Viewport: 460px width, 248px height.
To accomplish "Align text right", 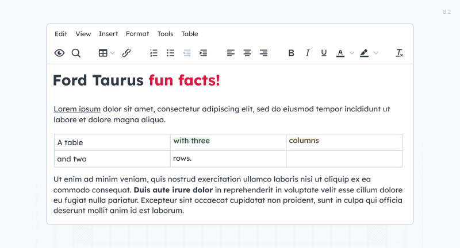I will (x=263, y=53).
